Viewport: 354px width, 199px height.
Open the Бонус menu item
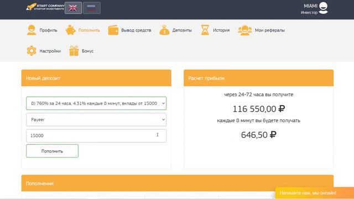[x=87, y=51]
